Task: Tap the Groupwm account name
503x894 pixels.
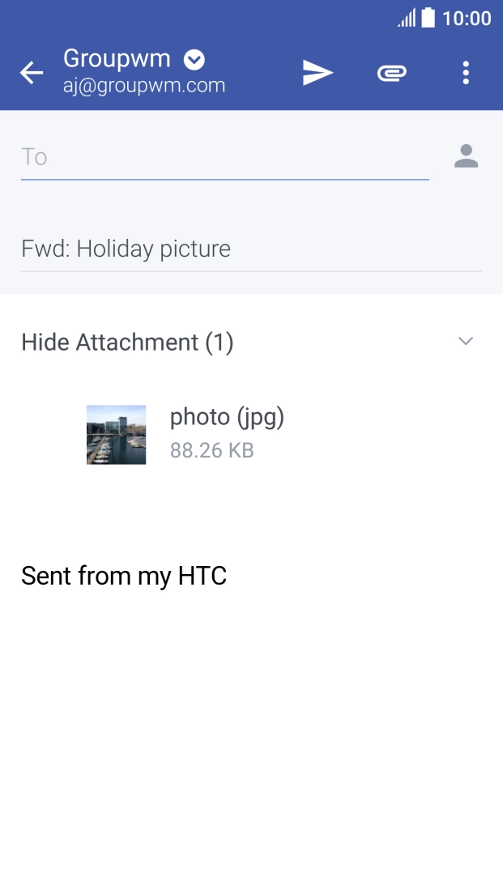Action: tap(117, 58)
